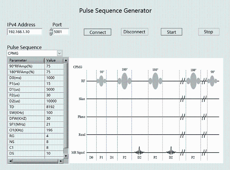Click the IPv4 Address input field
This screenshot has width=230, height=170.
pos(25,32)
